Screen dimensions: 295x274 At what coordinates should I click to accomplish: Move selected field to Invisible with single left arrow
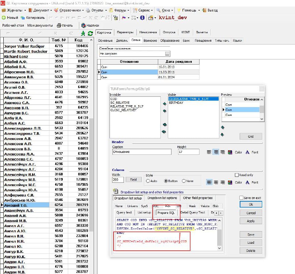[164, 111]
